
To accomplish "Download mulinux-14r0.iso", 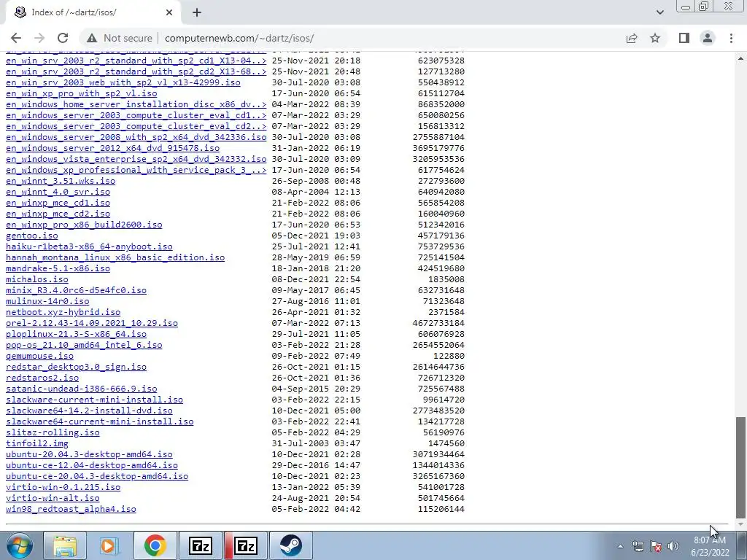I will 47,301.
